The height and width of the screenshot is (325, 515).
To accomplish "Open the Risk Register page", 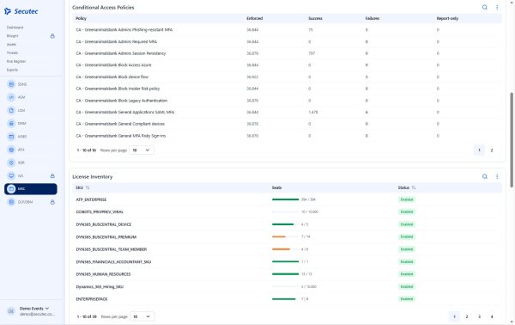I will [16, 61].
